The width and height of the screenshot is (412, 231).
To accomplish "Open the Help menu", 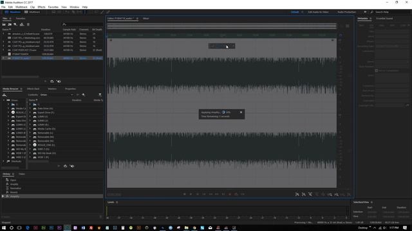I will click(84, 7).
